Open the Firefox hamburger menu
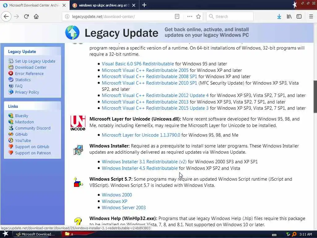 pyautogui.click(x=311, y=16)
